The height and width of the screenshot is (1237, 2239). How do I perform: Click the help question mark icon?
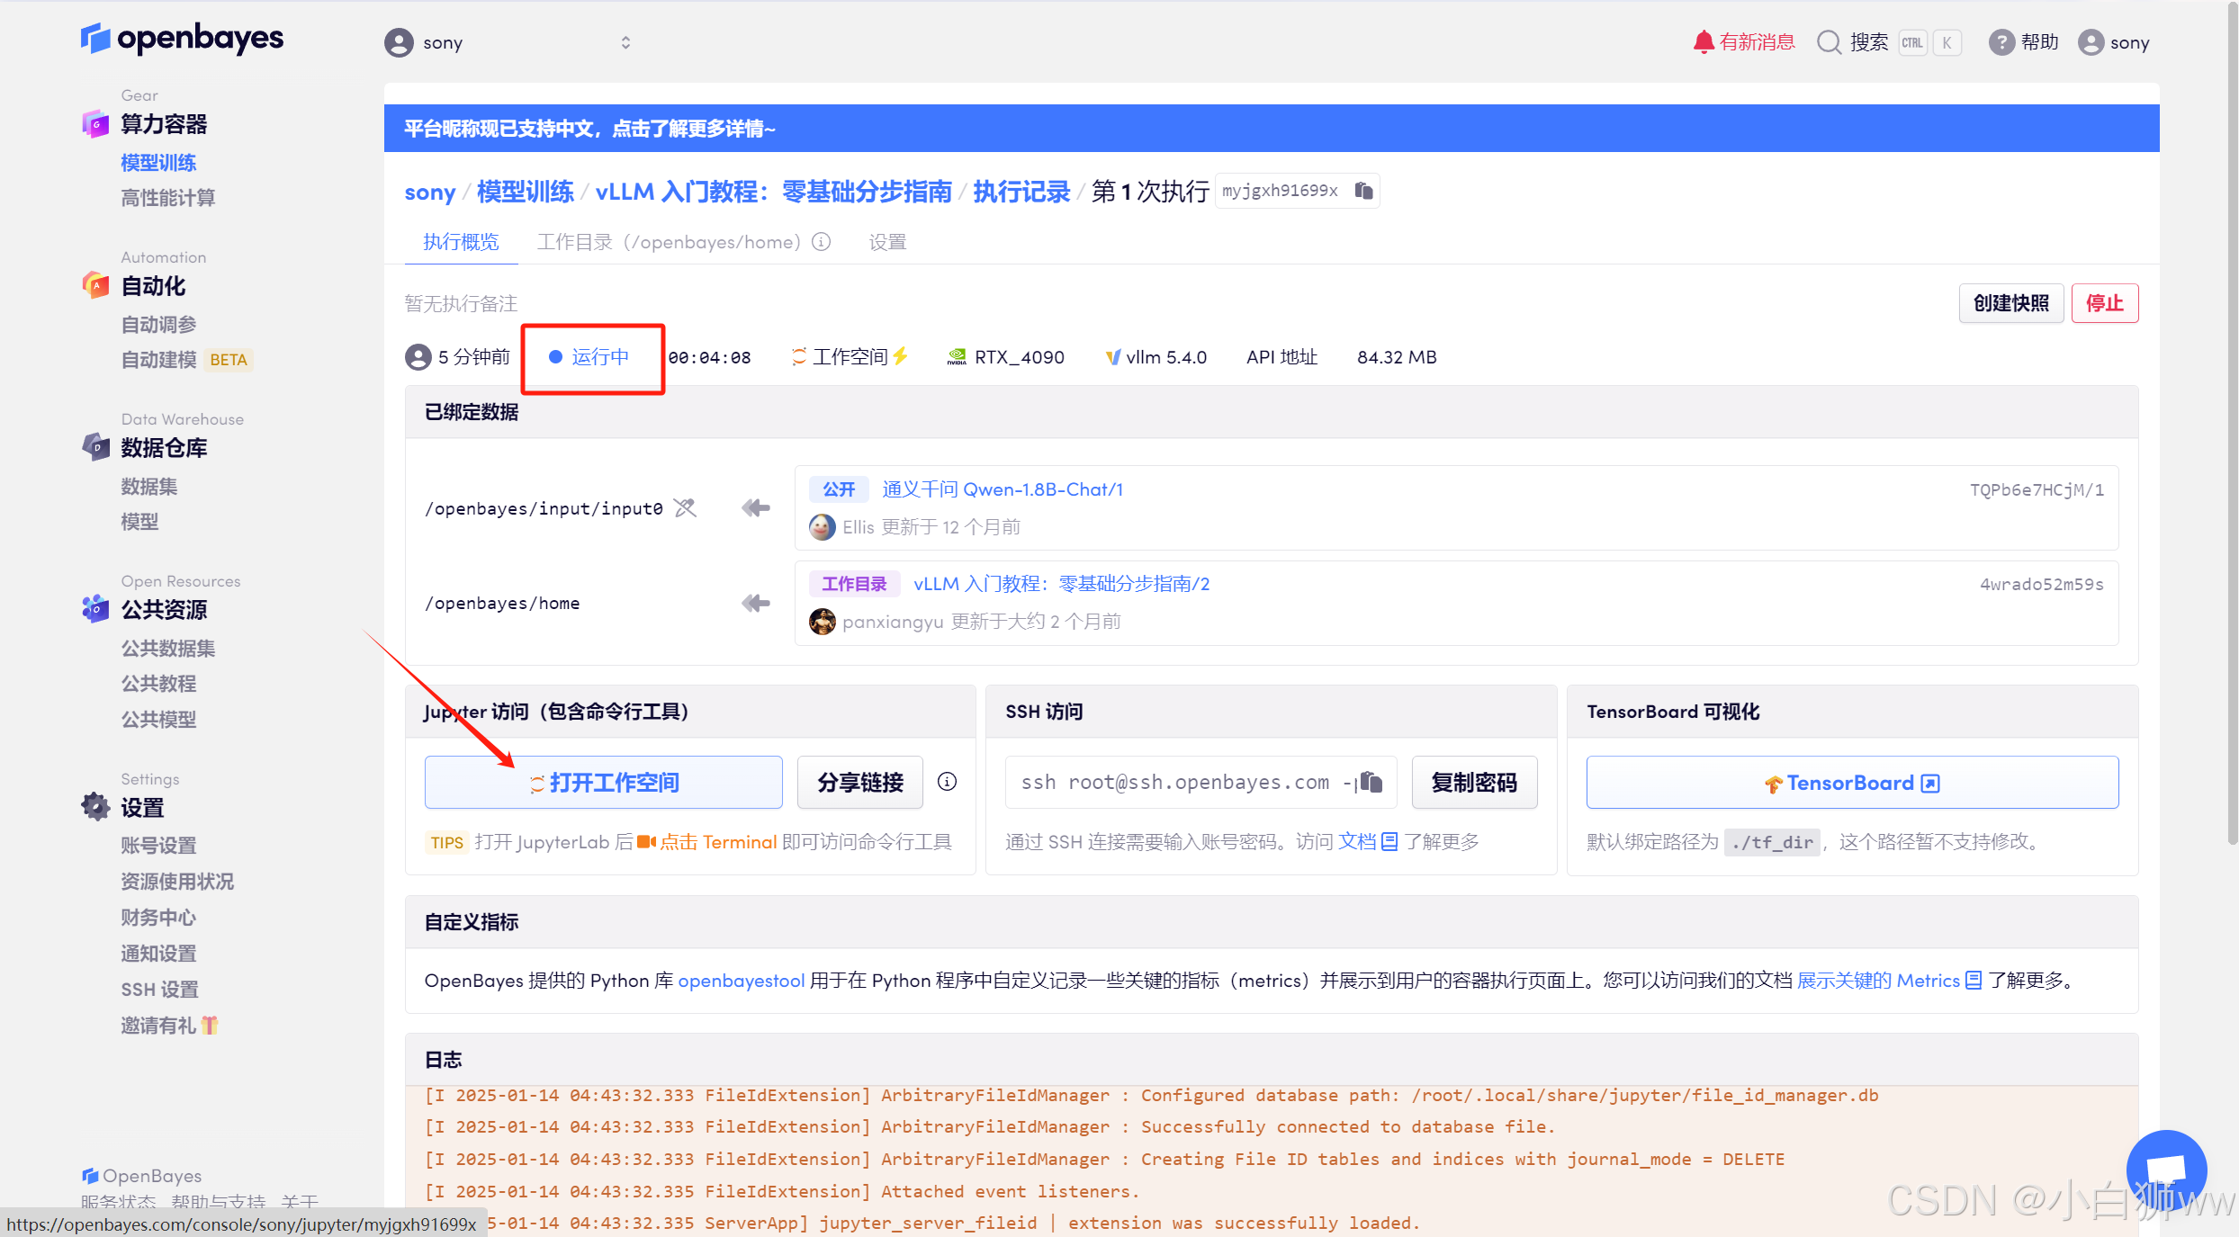(2001, 42)
